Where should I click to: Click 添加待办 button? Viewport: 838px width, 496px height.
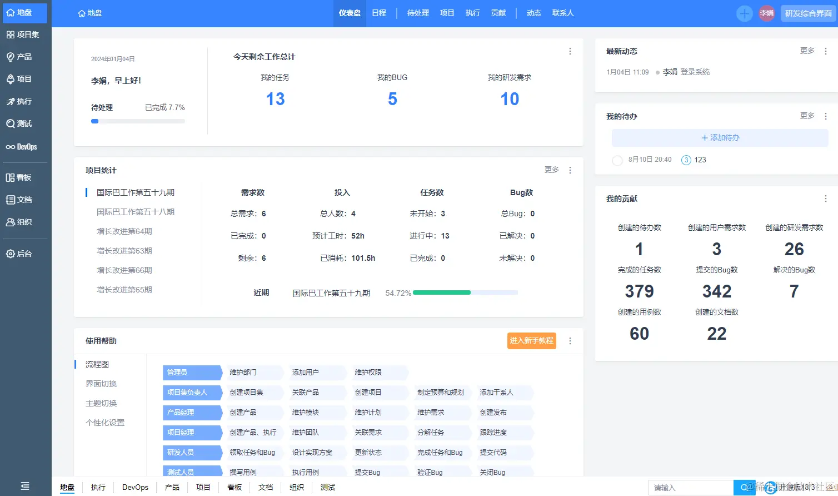click(720, 138)
